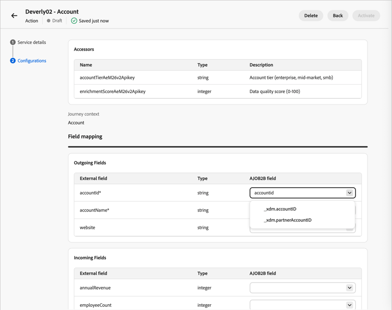
Task: Click the step 2 circle icon
Action: coord(13,61)
